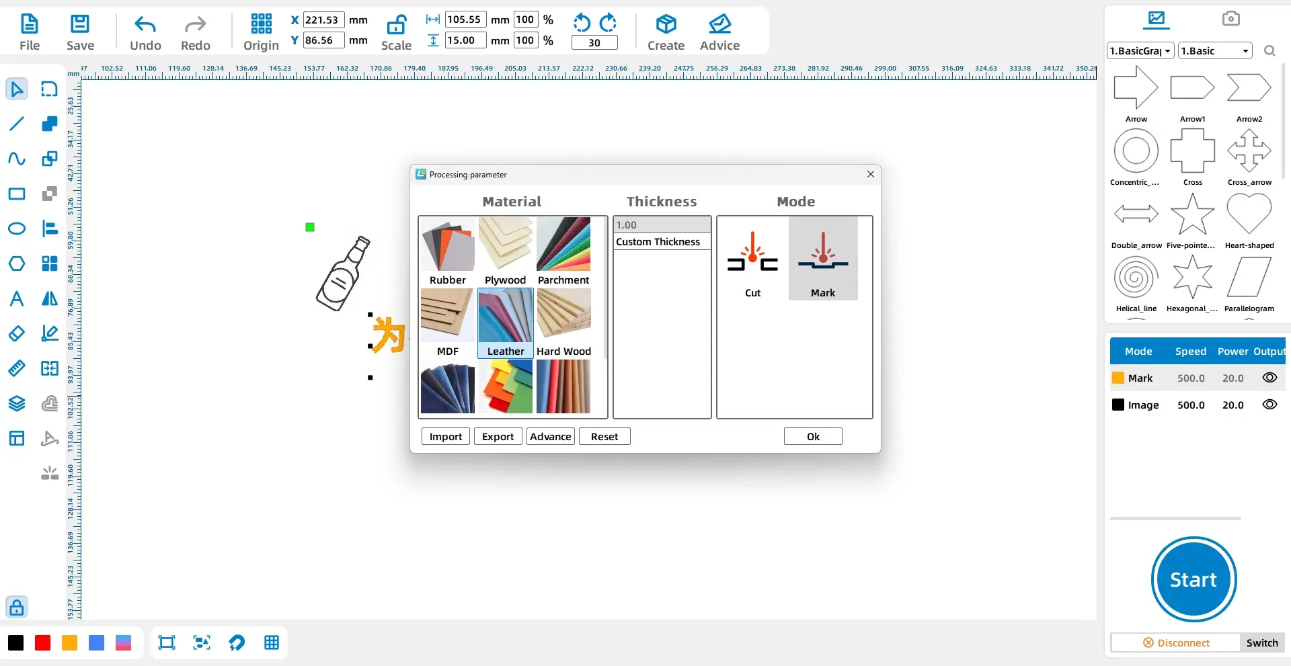1291x666 pixels.
Task: Switch to the graphics library tab
Action: [x=1157, y=18]
